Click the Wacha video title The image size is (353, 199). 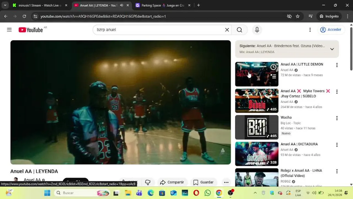pos(286,117)
